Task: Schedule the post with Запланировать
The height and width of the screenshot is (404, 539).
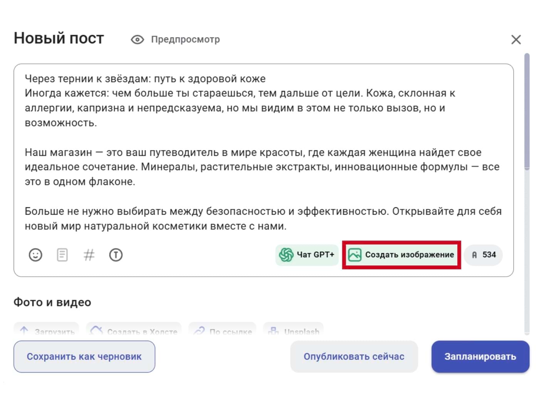Action: tap(480, 356)
